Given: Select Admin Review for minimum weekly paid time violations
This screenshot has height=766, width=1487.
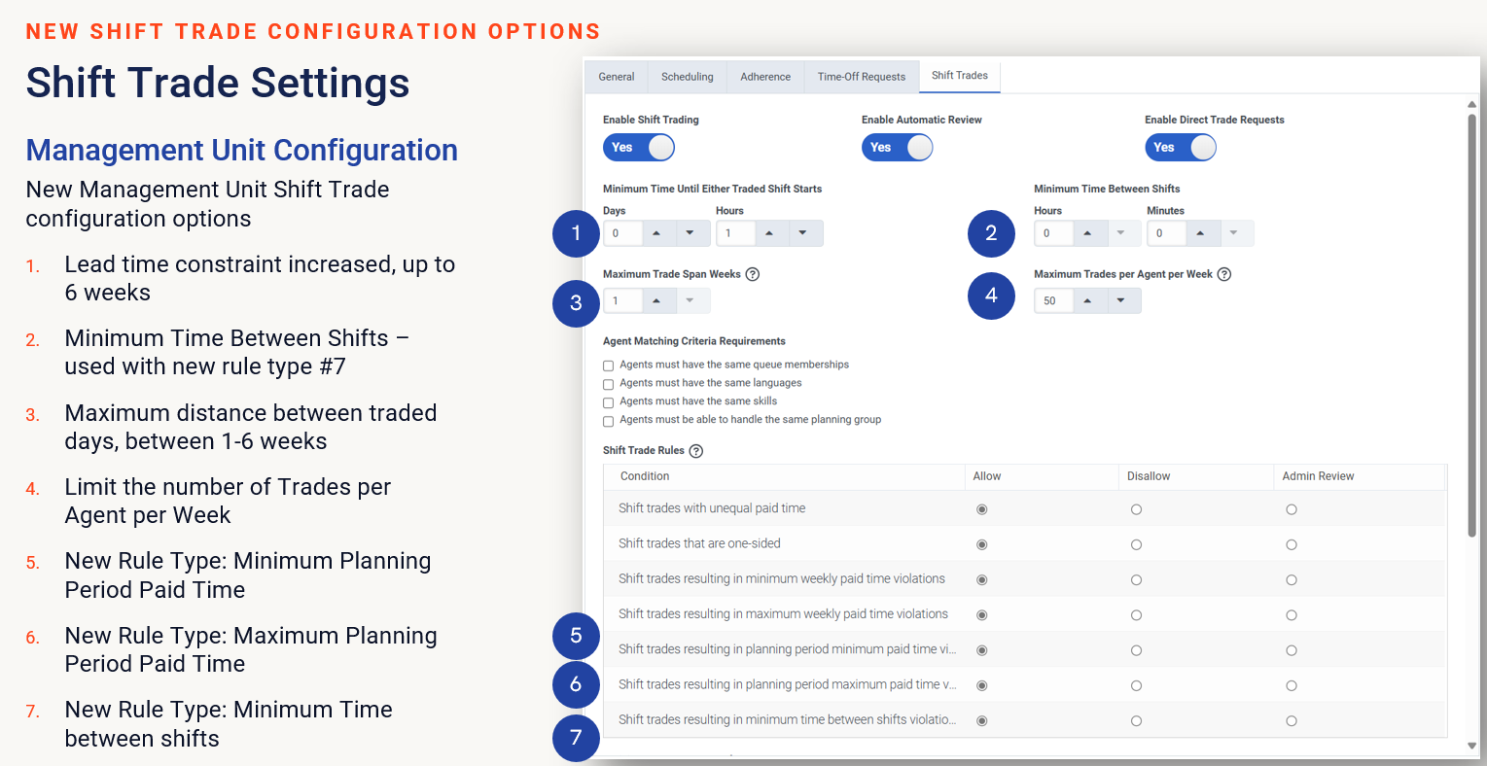Looking at the screenshot, I should [1292, 580].
